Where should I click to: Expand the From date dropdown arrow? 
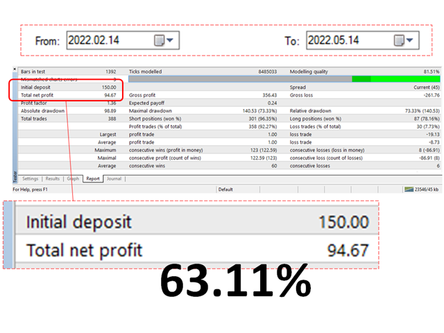click(170, 40)
